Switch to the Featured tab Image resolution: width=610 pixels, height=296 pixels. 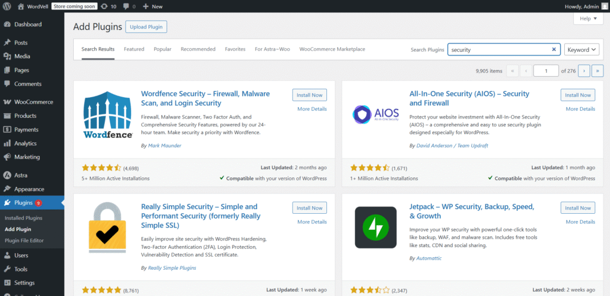pyautogui.click(x=134, y=49)
